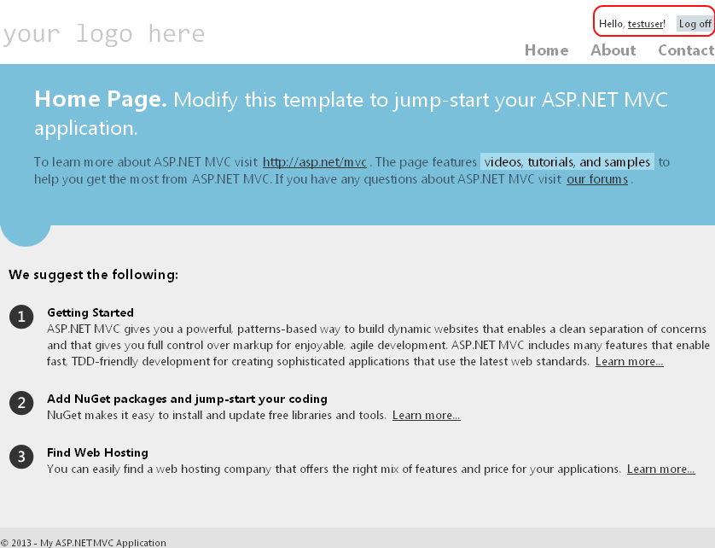Click 'Add NuGet packages and jump-start' heading
Image resolution: width=715 pixels, height=548 pixels.
[187, 399]
